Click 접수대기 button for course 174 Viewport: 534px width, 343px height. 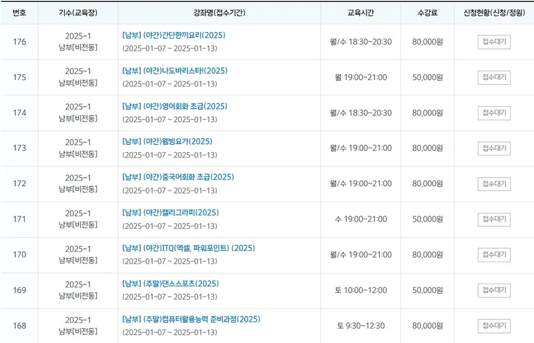tap(494, 113)
